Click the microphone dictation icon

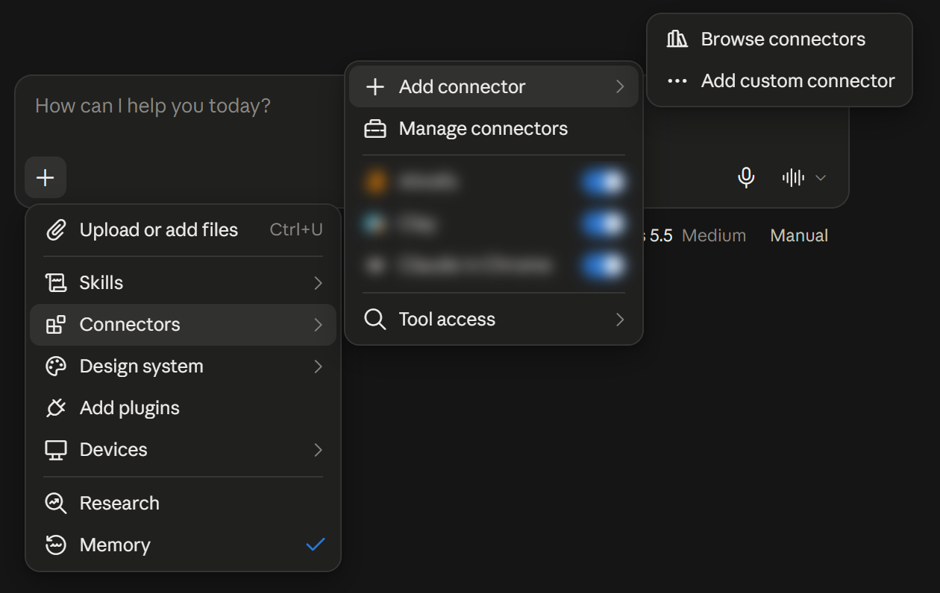pos(746,177)
